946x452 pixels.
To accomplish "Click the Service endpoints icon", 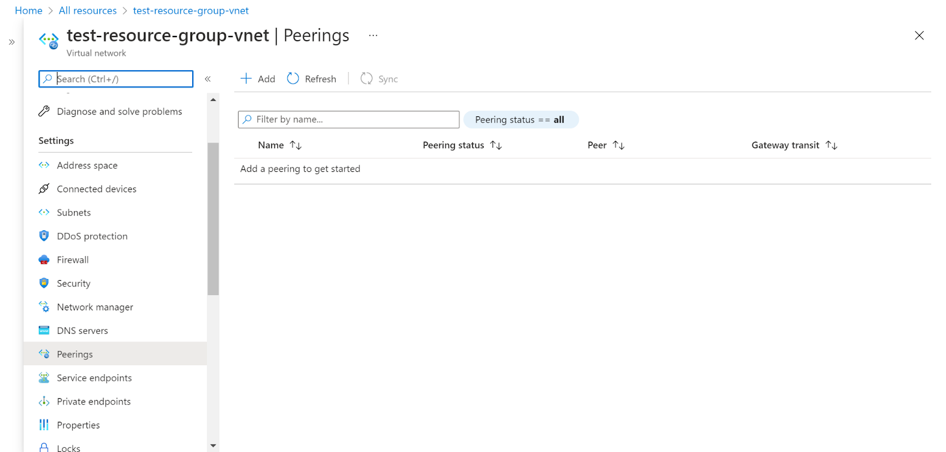I will (x=44, y=378).
